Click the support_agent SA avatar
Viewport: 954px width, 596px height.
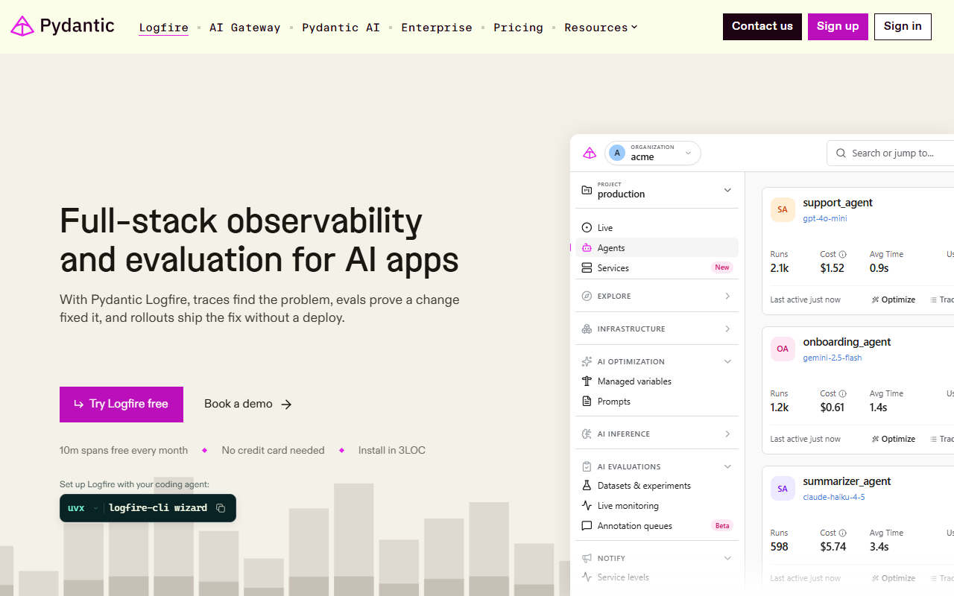[x=783, y=210]
